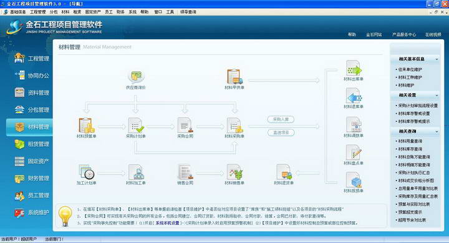Open 超用节余对比表 in side panel
449x243 pixels.
[x=412, y=220]
